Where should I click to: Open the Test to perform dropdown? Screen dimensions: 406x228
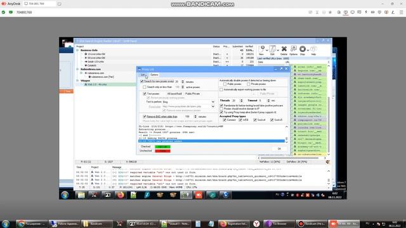(213, 102)
